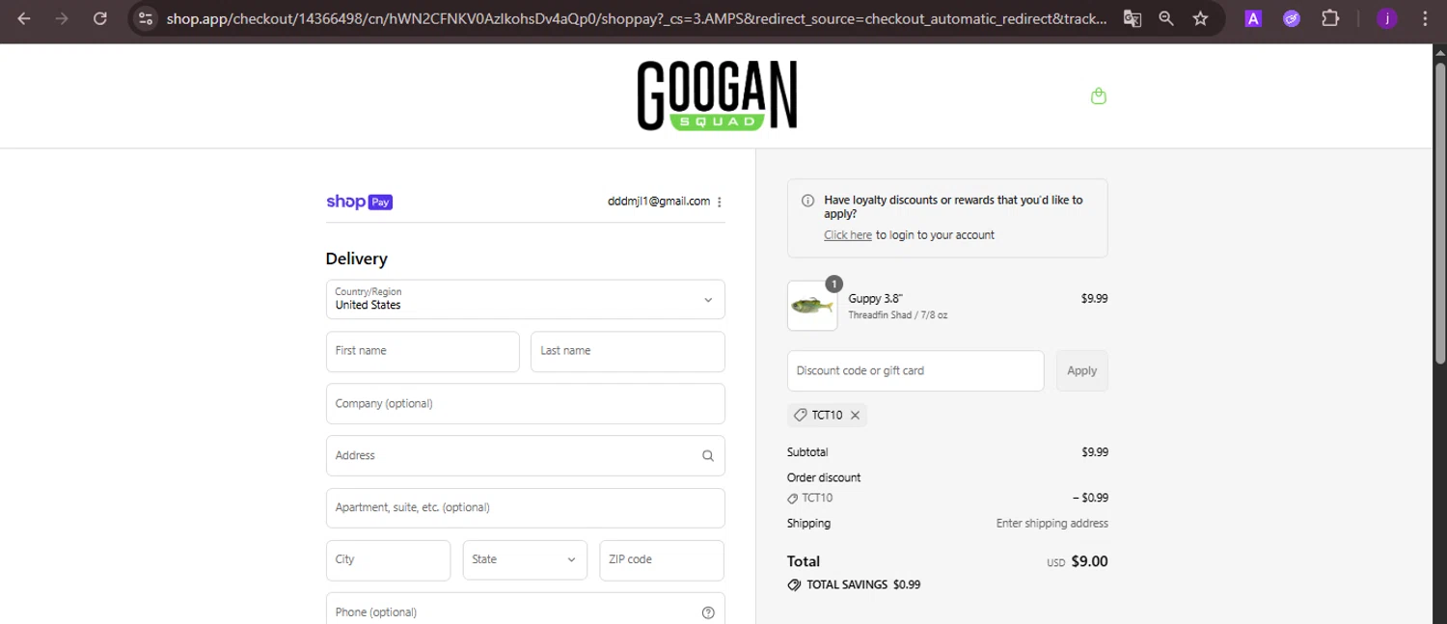Focus the ZIP code field

click(662, 559)
